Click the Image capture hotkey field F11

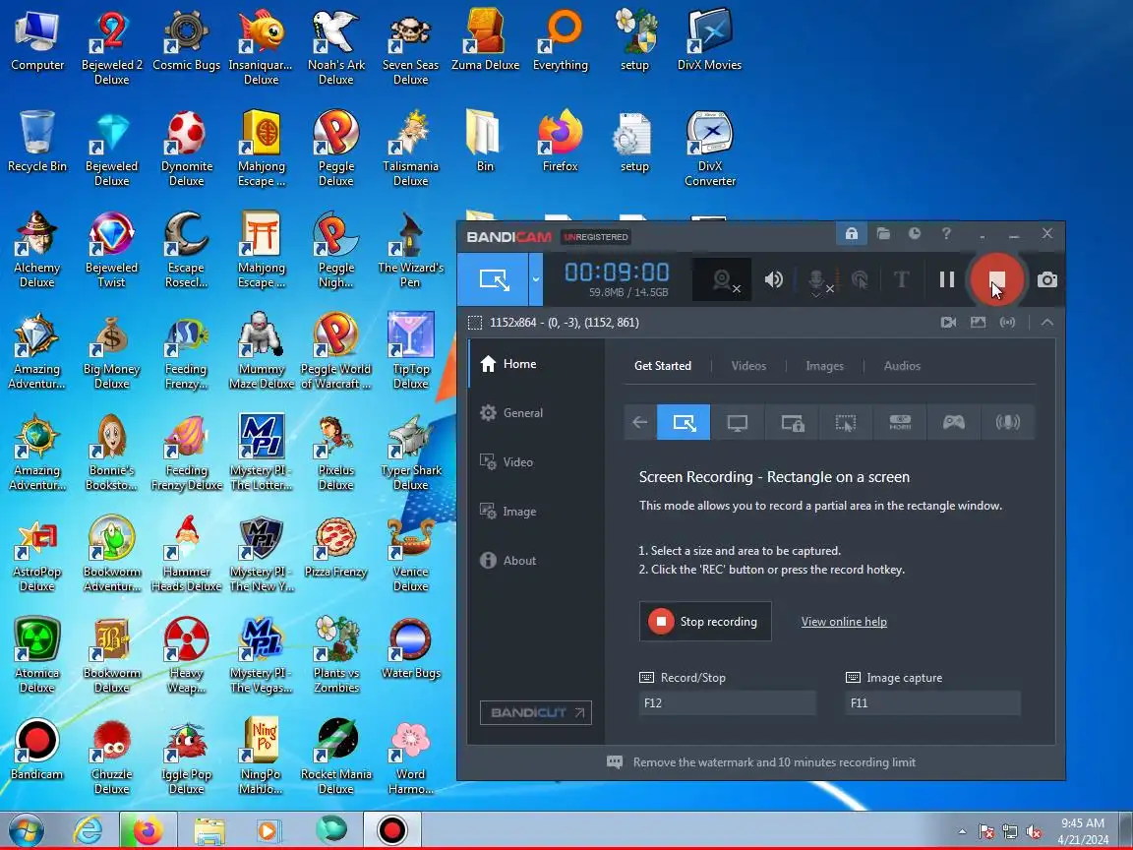(x=932, y=702)
